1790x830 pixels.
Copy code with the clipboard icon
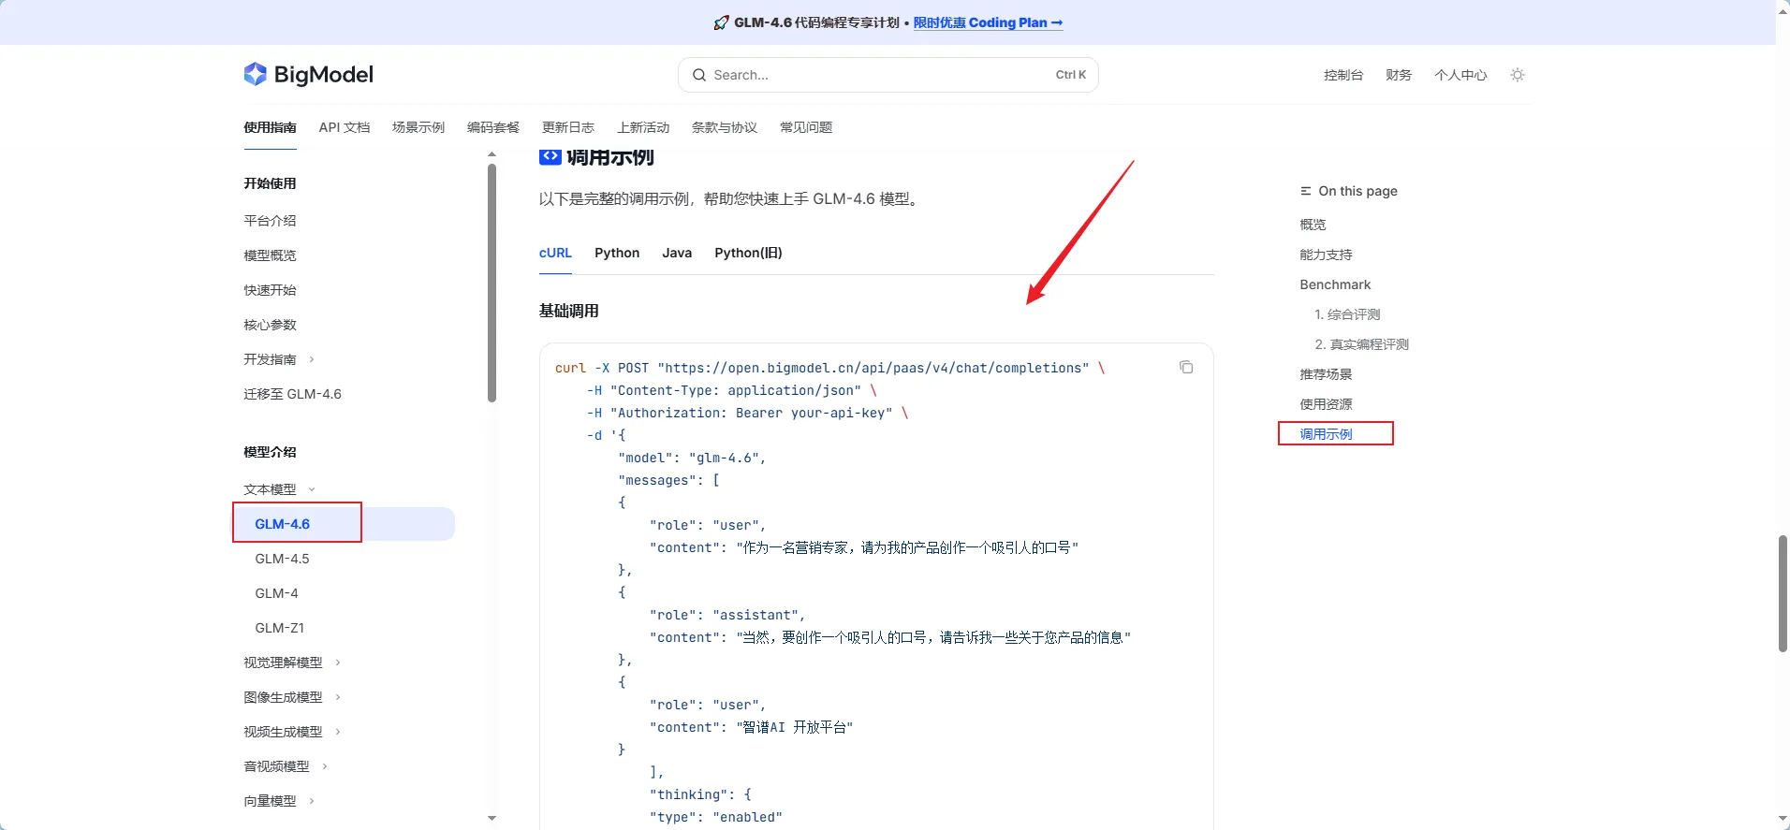[x=1186, y=368]
